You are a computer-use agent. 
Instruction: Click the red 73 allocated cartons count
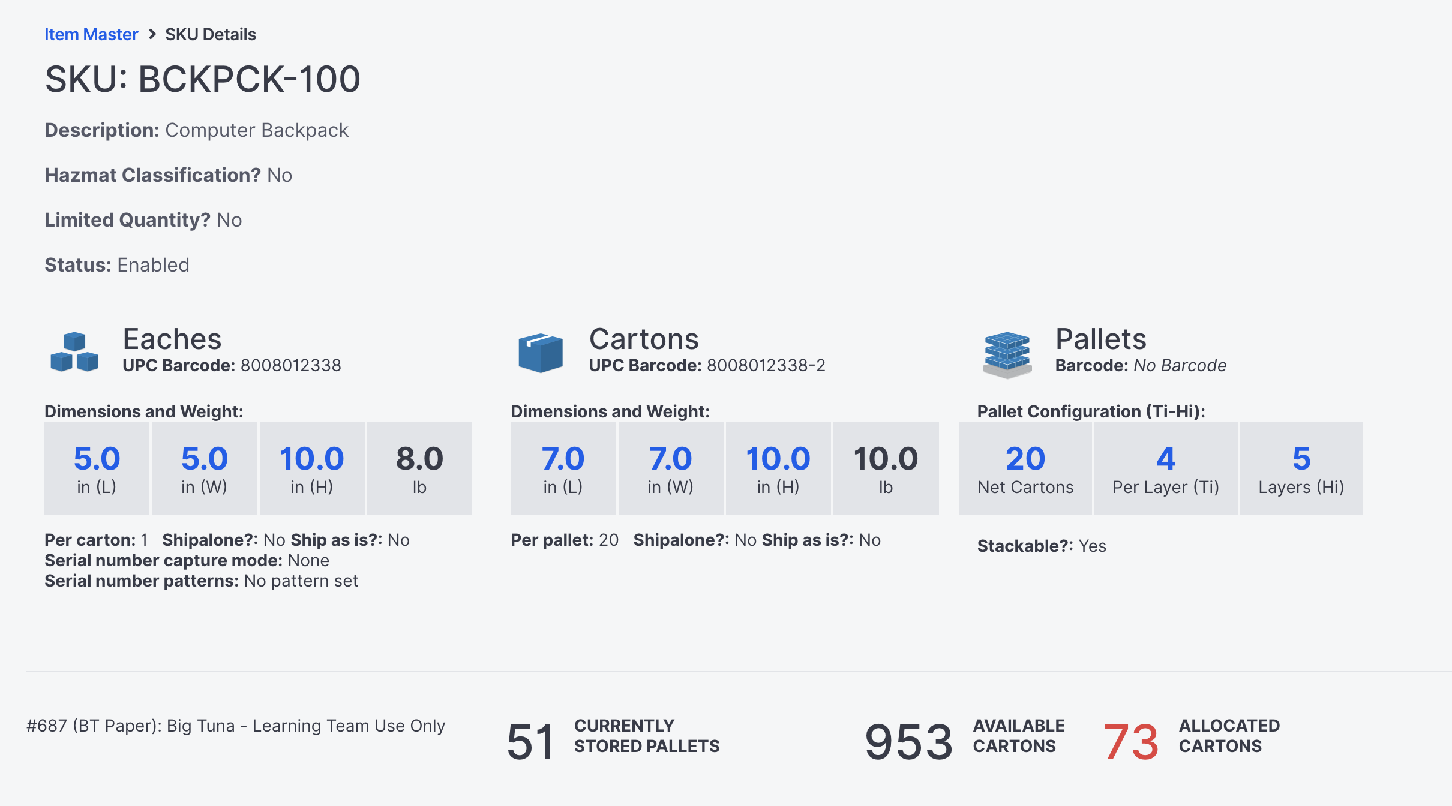coord(1131,741)
